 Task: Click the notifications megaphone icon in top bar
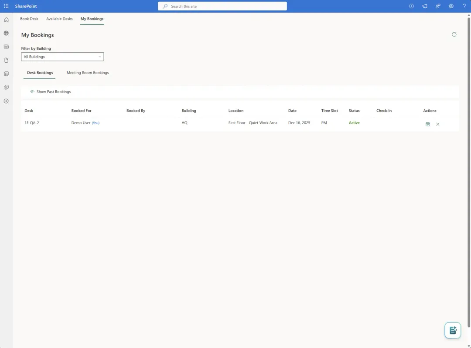tap(424, 6)
